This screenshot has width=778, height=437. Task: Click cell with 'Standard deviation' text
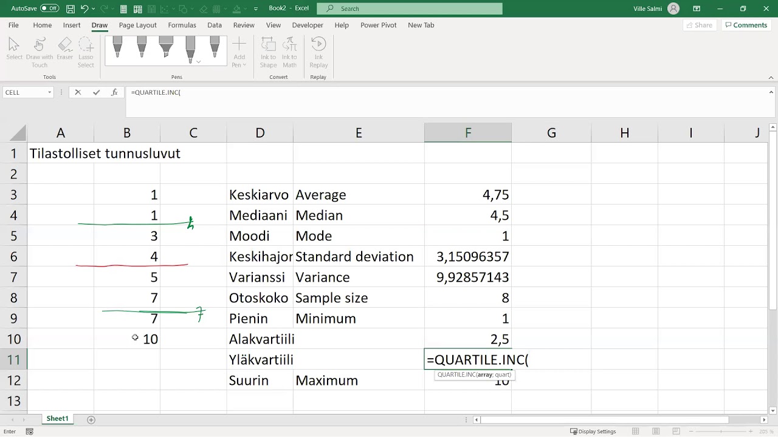point(359,257)
